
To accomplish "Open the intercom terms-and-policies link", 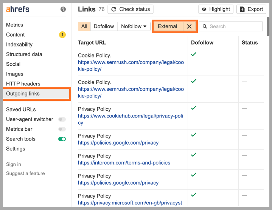I will (x=124, y=163).
